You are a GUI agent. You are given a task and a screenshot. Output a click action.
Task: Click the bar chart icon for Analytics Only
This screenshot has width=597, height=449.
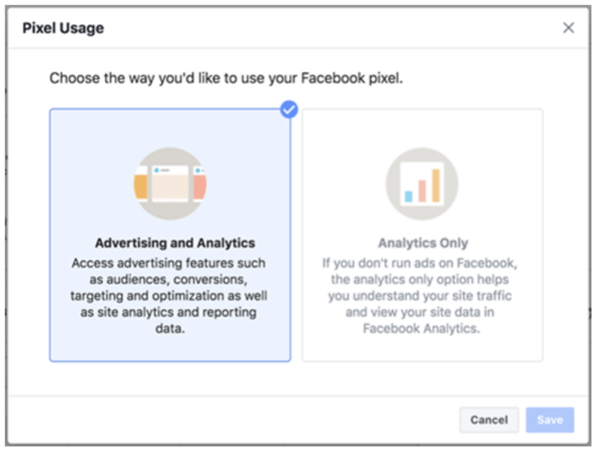422,183
